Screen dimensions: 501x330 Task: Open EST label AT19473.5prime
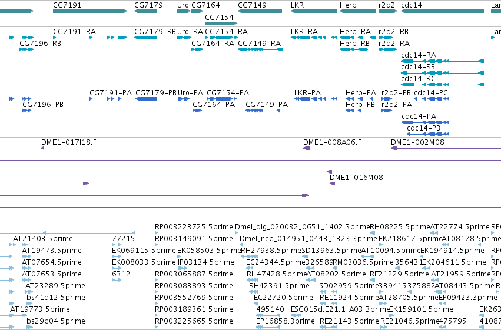pyautogui.click(x=52, y=251)
